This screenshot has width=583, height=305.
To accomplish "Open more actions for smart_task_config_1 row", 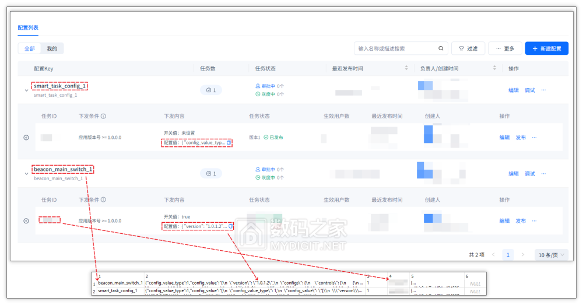I will click(543, 90).
